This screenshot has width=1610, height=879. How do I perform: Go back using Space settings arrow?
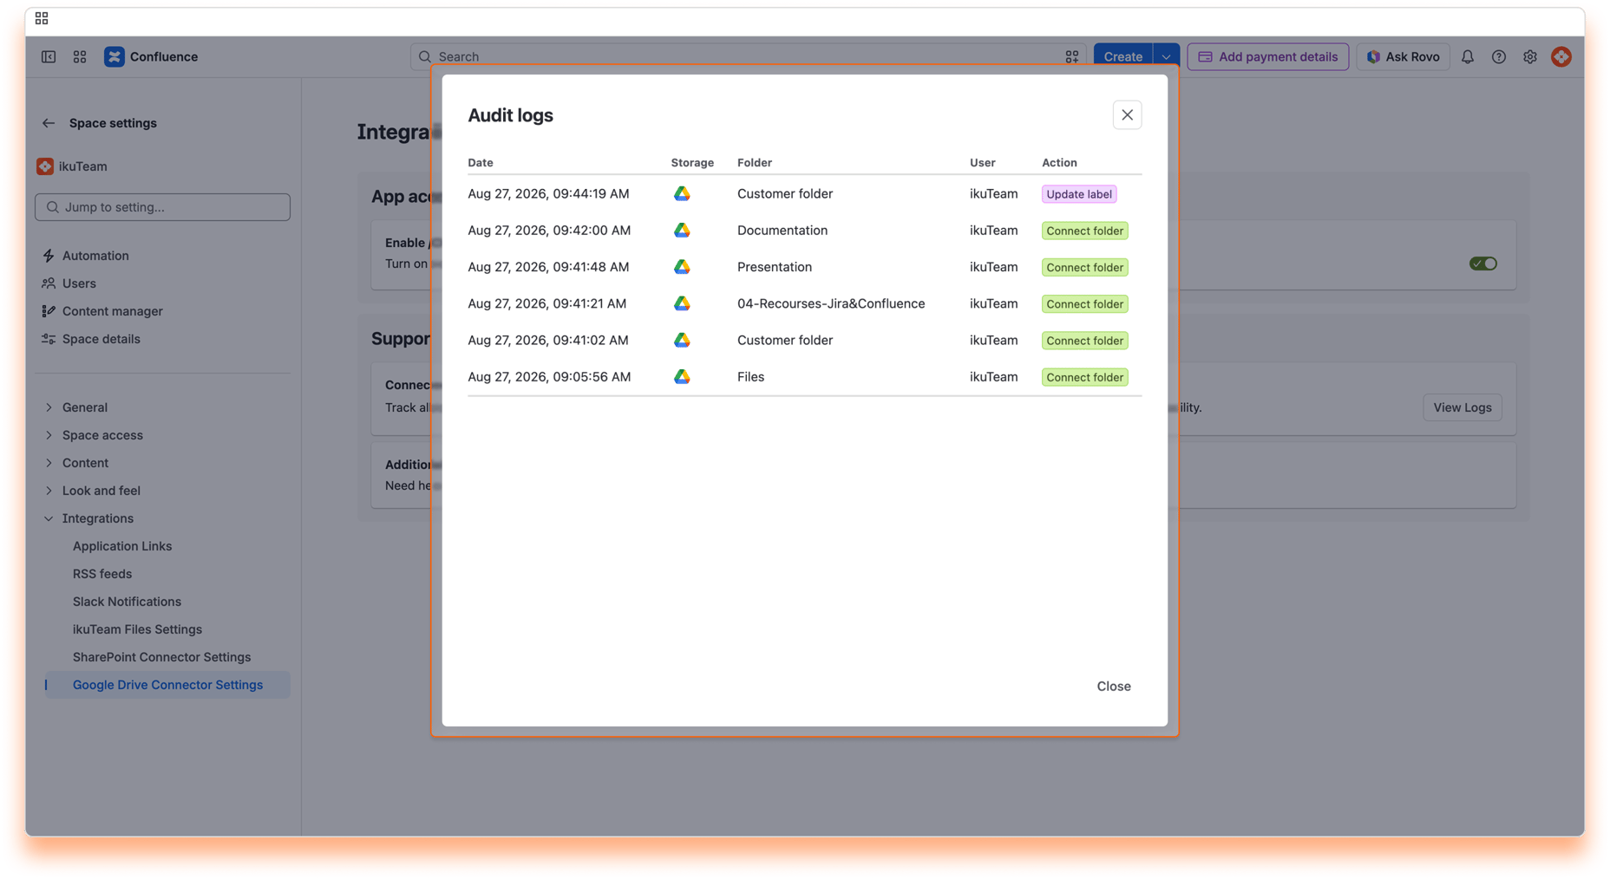pos(49,123)
